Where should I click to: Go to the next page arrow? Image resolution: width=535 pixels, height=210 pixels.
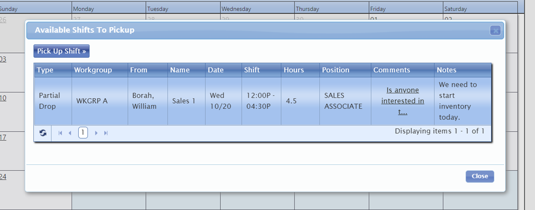click(x=96, y=133)
